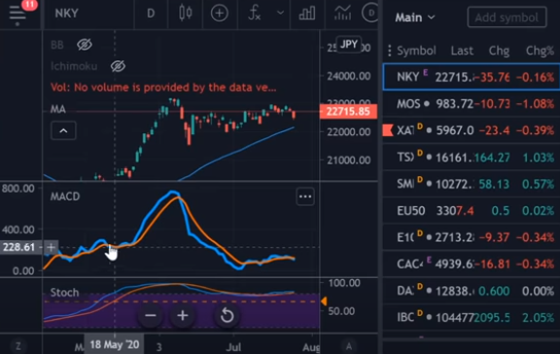Screen dimensions: 560x354
Task: Select the CAC4 watchlist row
Action: coord(472,264)
